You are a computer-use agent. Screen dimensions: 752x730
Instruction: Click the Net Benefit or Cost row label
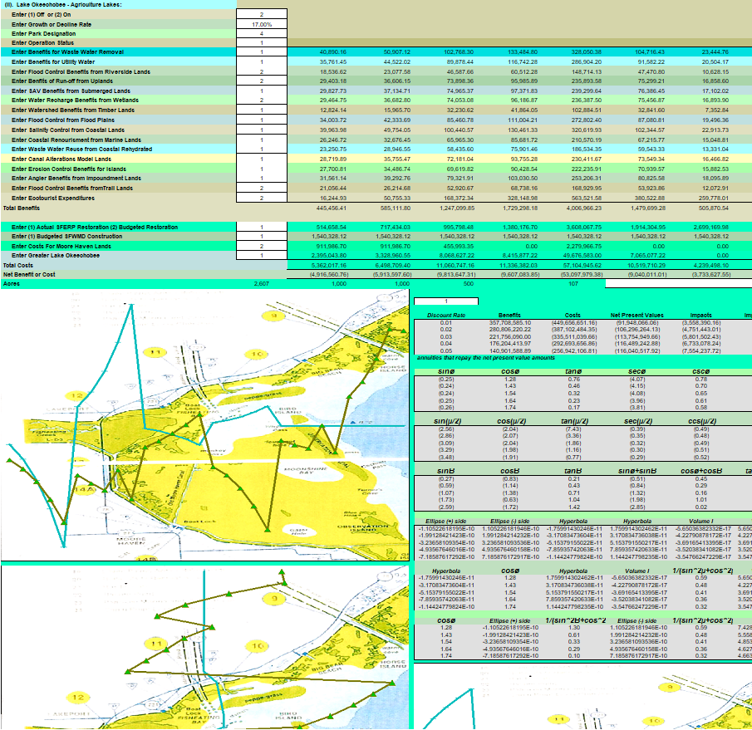pos(28,273)
